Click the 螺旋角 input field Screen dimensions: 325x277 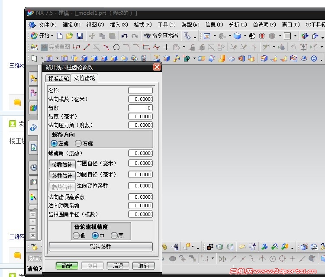coord(141,153)
